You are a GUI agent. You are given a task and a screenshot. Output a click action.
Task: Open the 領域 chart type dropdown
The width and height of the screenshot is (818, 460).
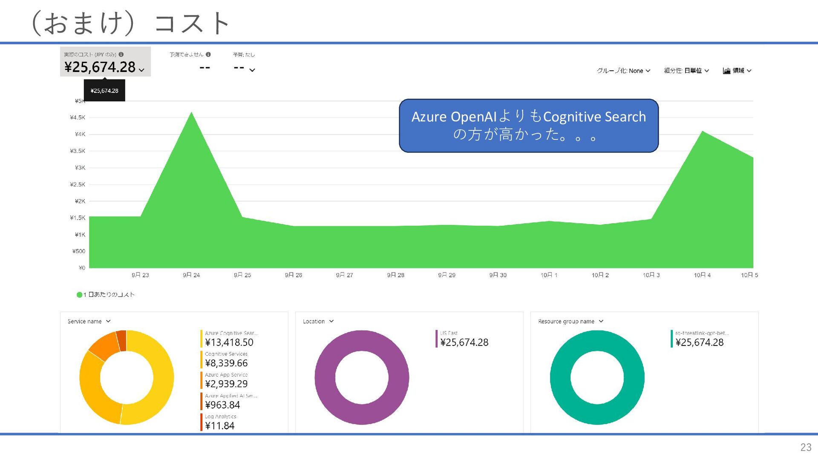737,71
